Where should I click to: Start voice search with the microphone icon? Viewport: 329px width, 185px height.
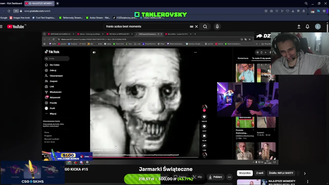[217, 26]
